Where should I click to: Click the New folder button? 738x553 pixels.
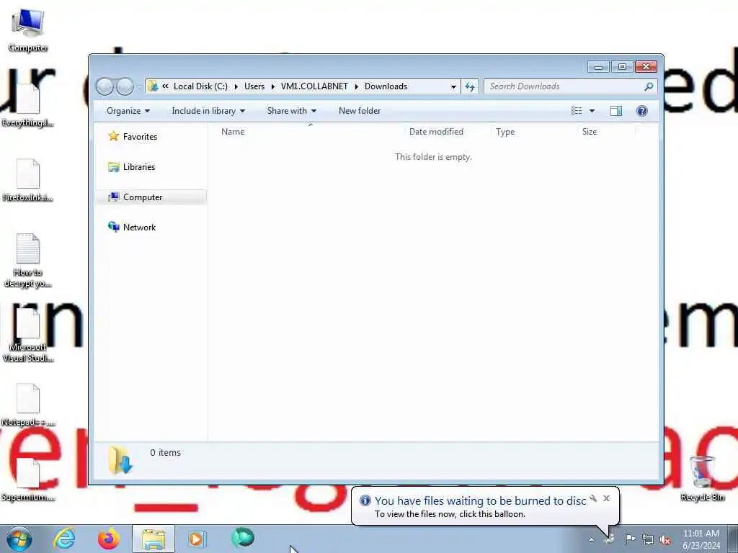[x=360, y=111]
